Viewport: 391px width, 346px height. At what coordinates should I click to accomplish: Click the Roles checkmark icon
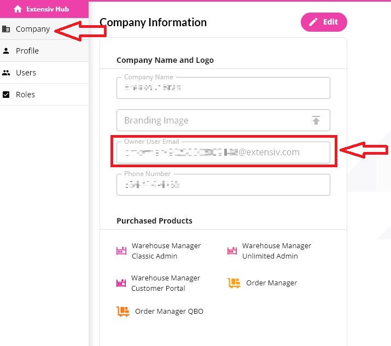6,95
